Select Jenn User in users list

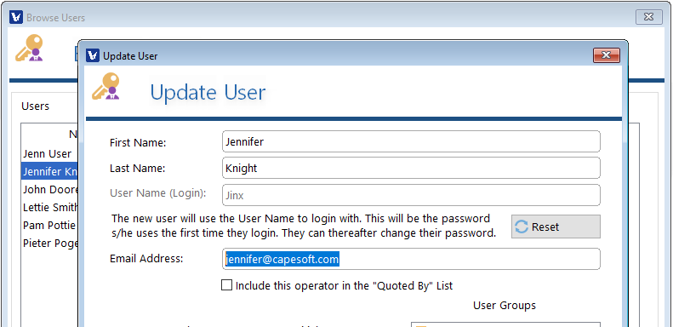(50, 153)
